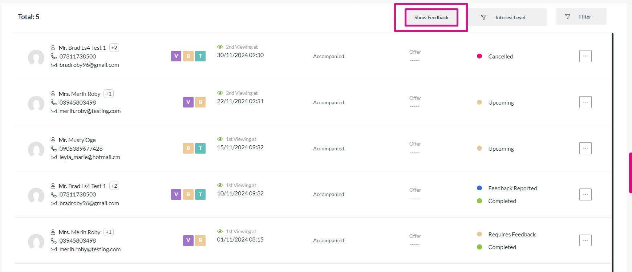Click avatar of Brad on 30/11/2024 row
Image resolution: width=632 pixels, height=272 pixels.
point(36,57)
